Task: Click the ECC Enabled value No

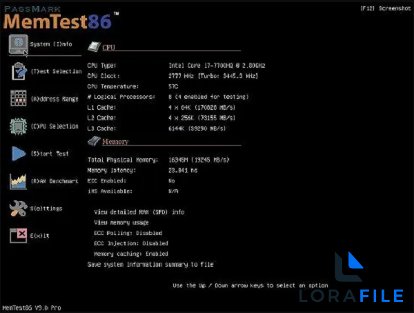Action: coord(172,181)
